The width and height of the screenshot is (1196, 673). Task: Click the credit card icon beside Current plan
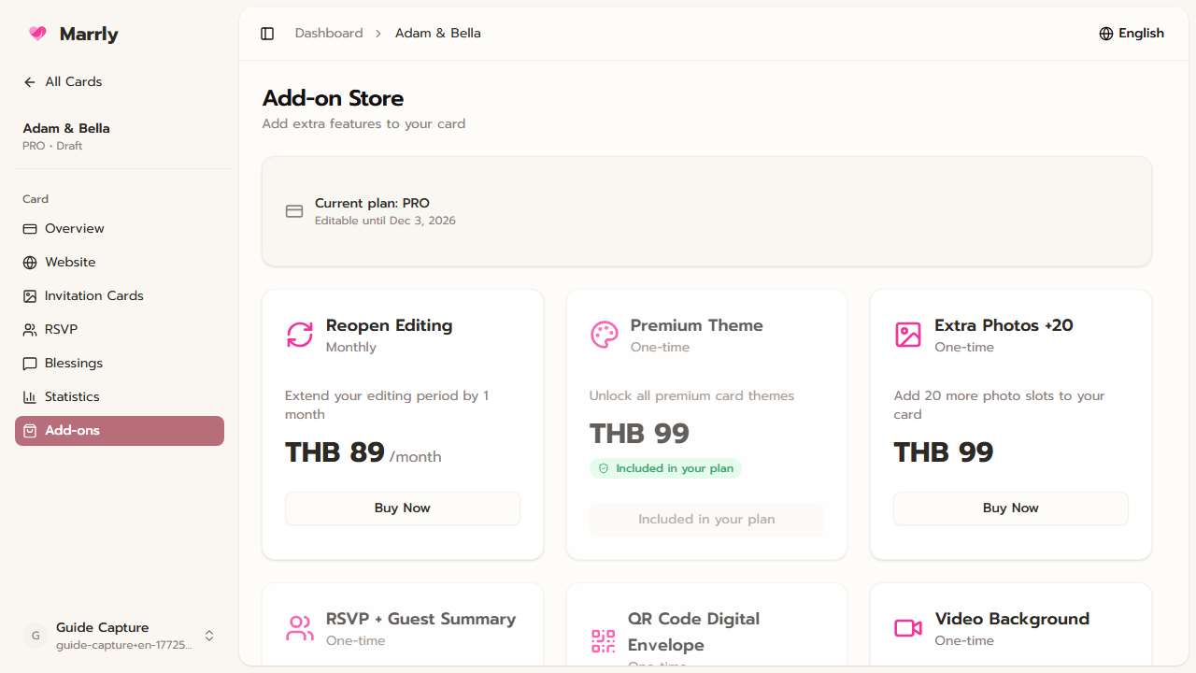click(294, 211)
